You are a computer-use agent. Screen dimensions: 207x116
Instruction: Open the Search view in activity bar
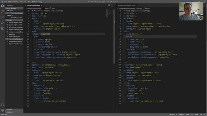point(2,12)
